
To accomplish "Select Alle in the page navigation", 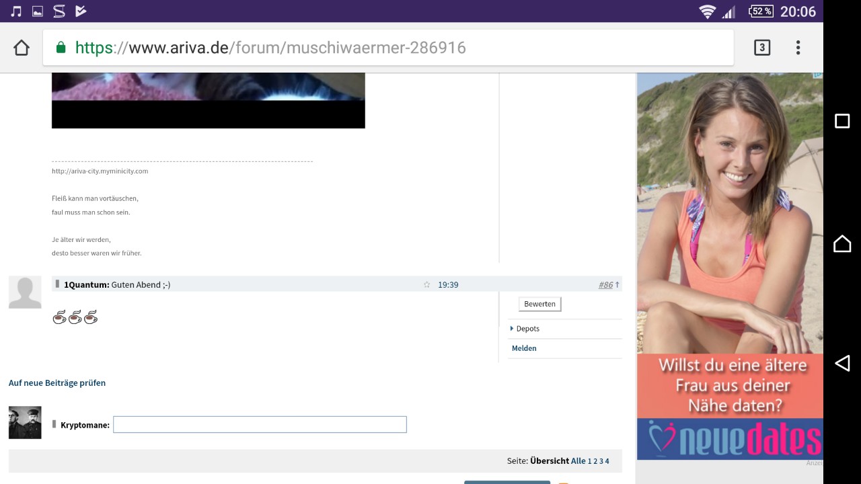I will tap(578, 461).
